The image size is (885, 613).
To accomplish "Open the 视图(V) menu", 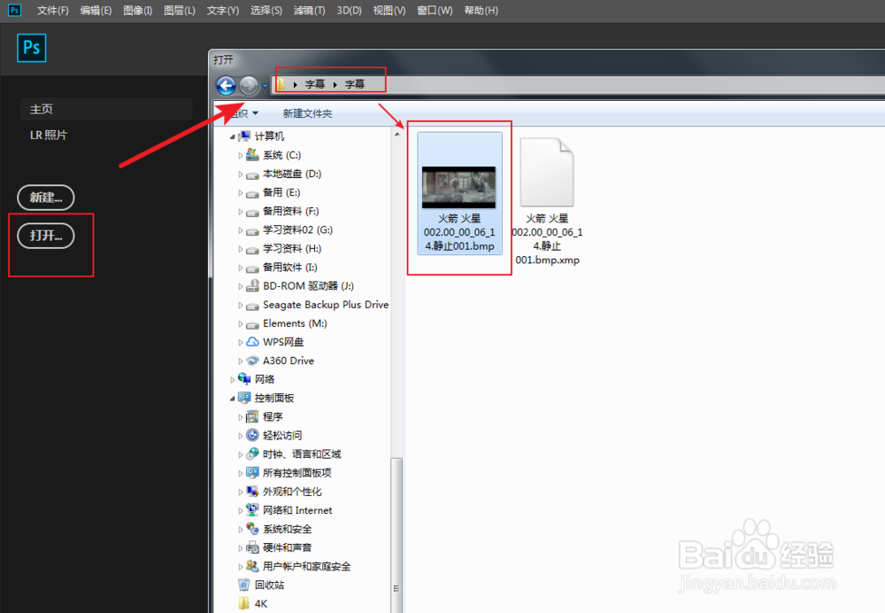I will point(389,10).
